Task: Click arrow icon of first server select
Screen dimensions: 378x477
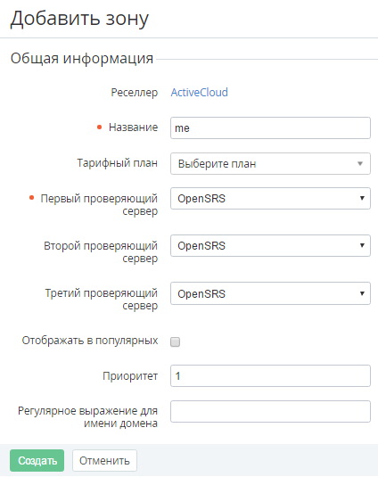Action: (x=362, y=198)
